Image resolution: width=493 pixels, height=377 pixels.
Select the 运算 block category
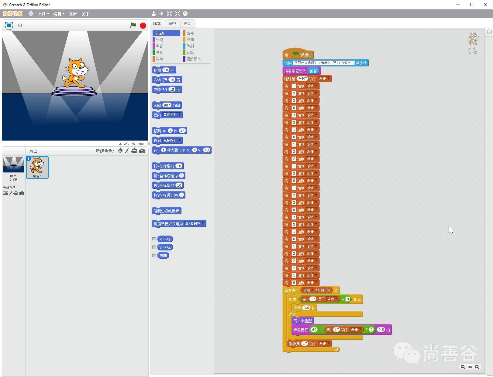(197, 53)
